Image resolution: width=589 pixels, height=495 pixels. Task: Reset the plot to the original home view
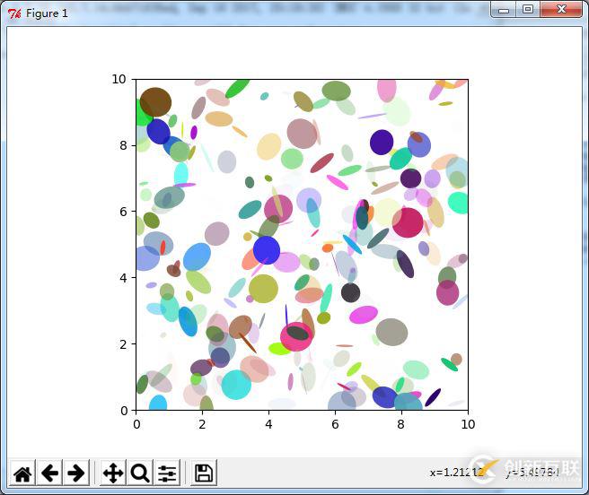coord(22,473)
